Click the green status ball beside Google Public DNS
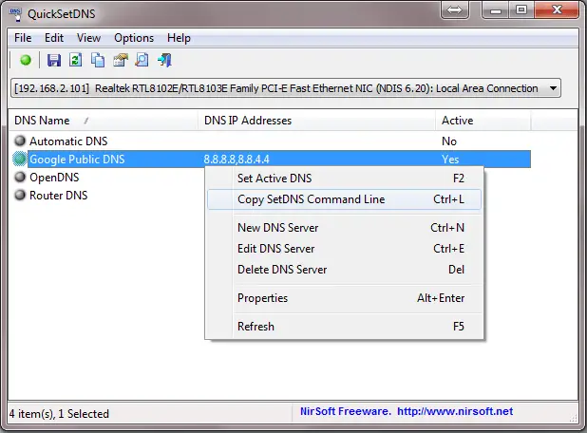The width and height of the screenshot is (587, 433). (x=19, y=159)
